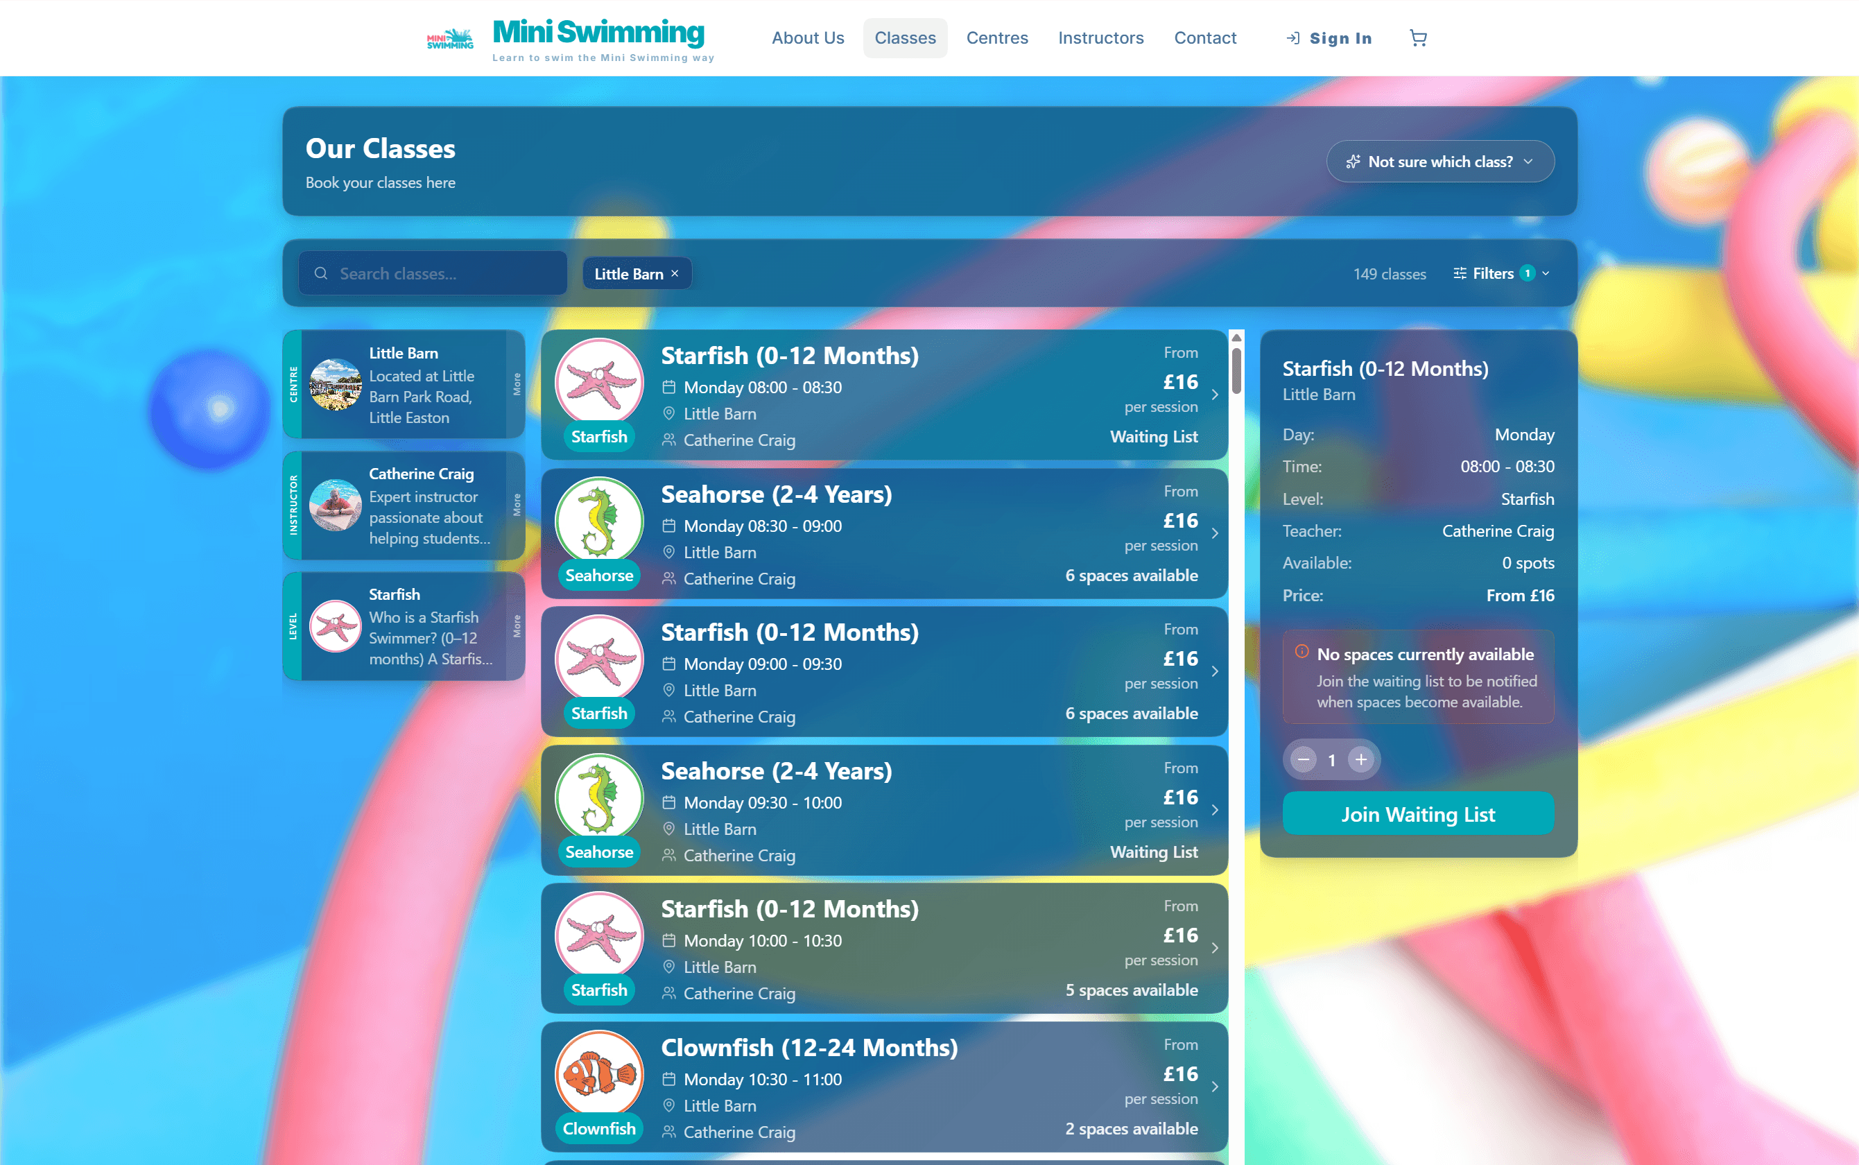Click calendar icon beside Monday 08:00 - 08:30
The height and width of the screenshot is (1165, 1859).
(668, 388)
